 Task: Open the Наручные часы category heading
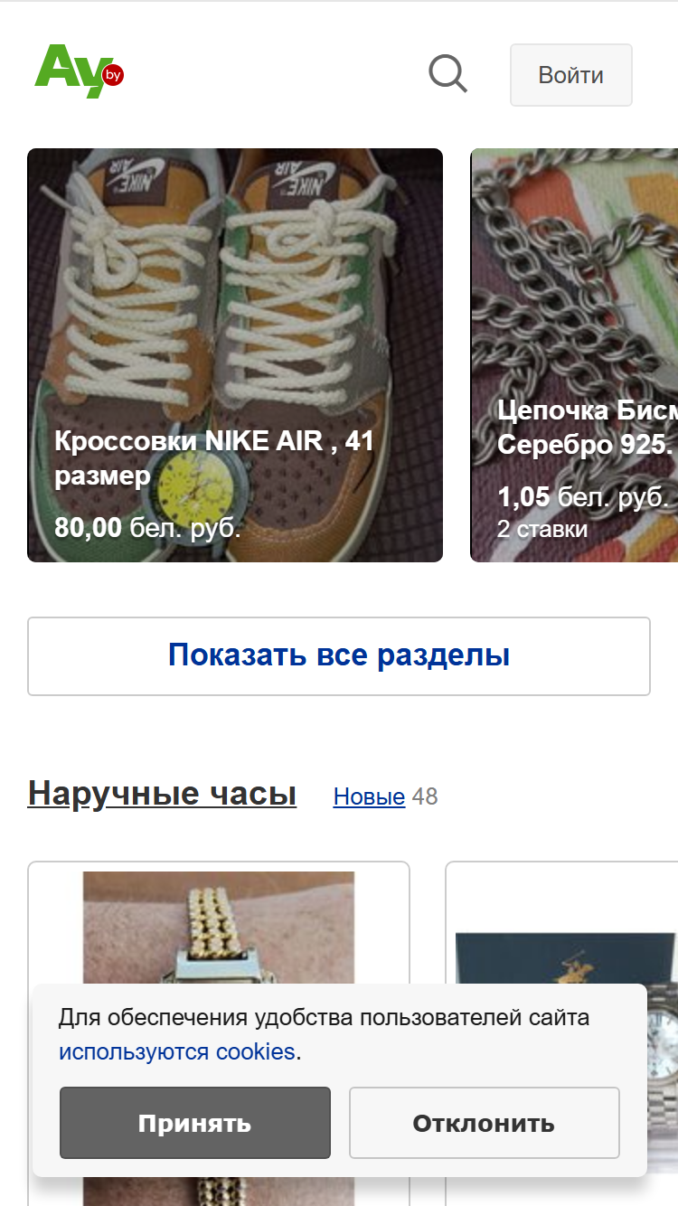[162, 793]
